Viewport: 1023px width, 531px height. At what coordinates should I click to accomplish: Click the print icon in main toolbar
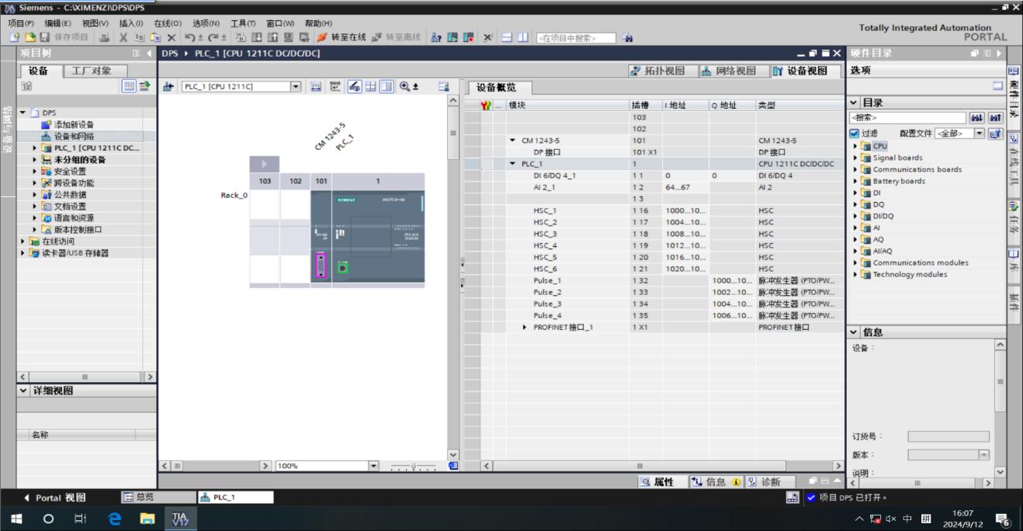click(104, 37)
